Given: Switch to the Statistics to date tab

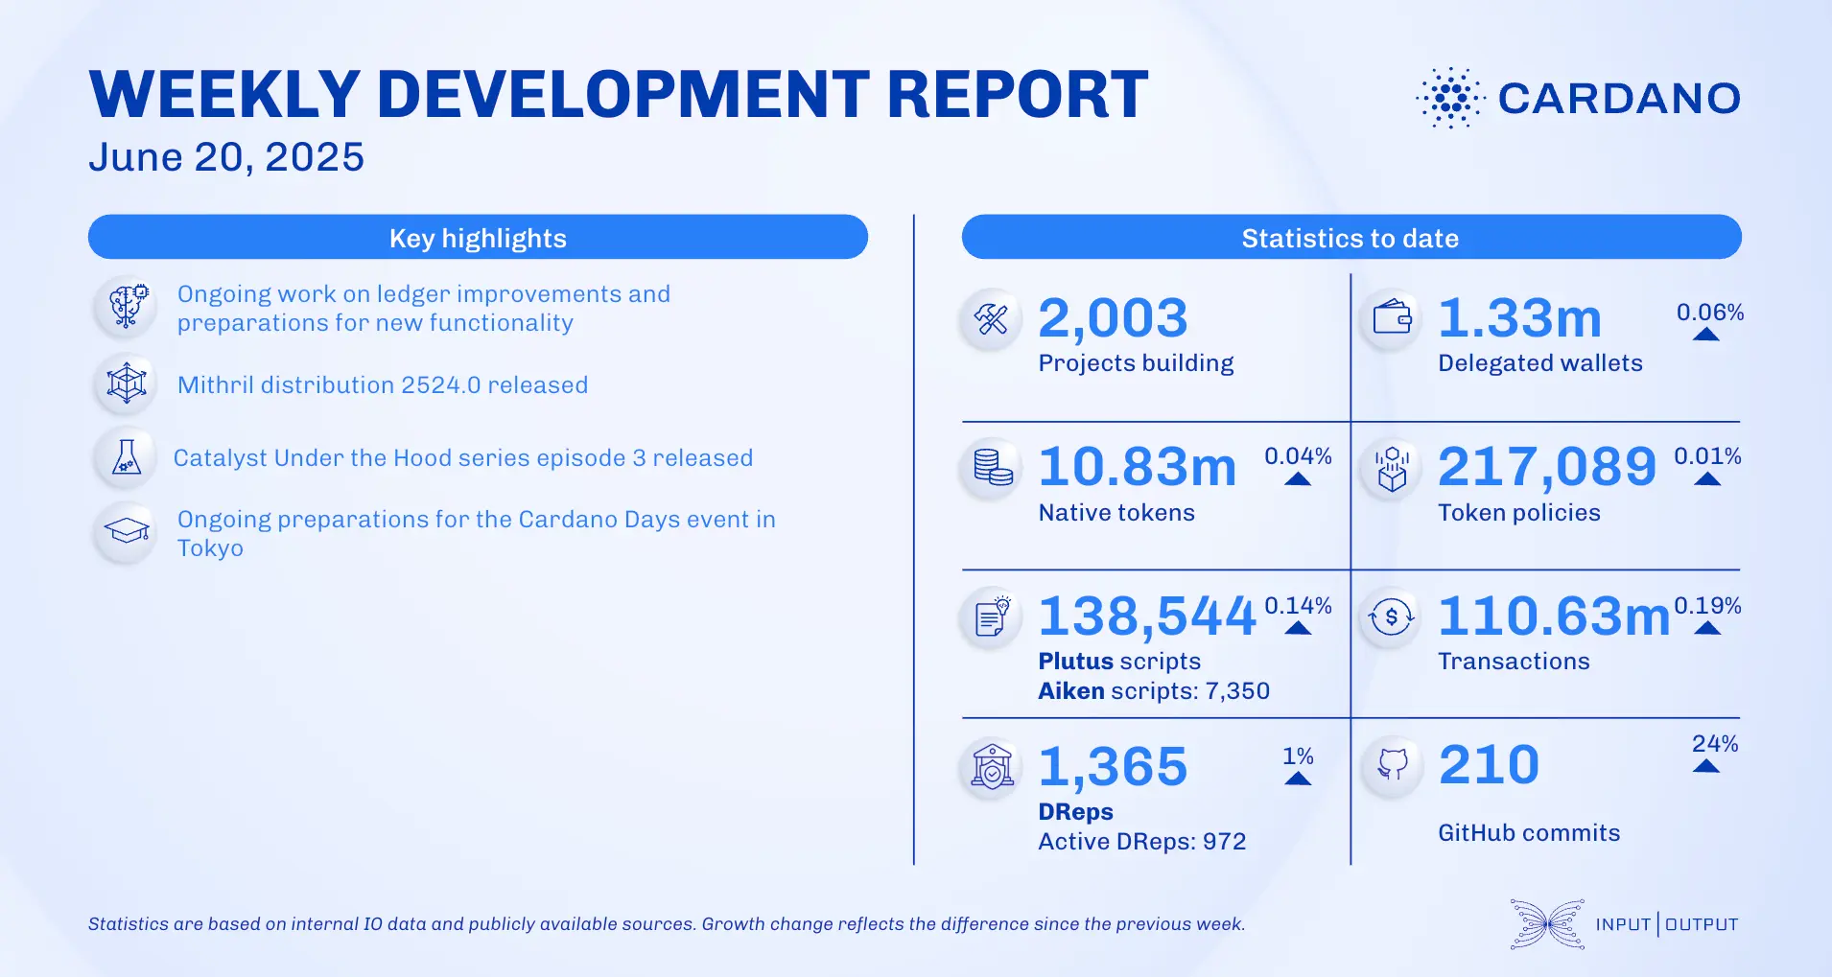Looking at the screenshot, I should click(1351, 237).
